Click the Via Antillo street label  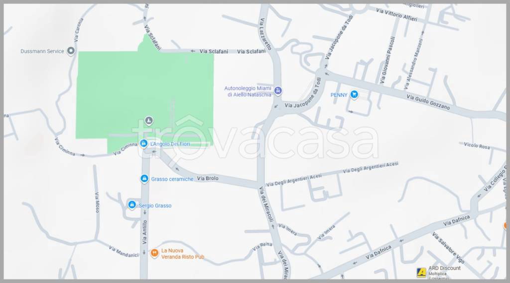tap(145, 232)
